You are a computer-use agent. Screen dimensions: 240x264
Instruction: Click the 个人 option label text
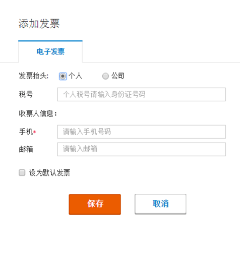coord(75,76)
